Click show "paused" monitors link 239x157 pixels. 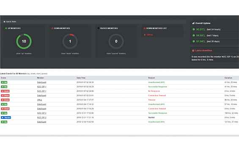(116, 53)
